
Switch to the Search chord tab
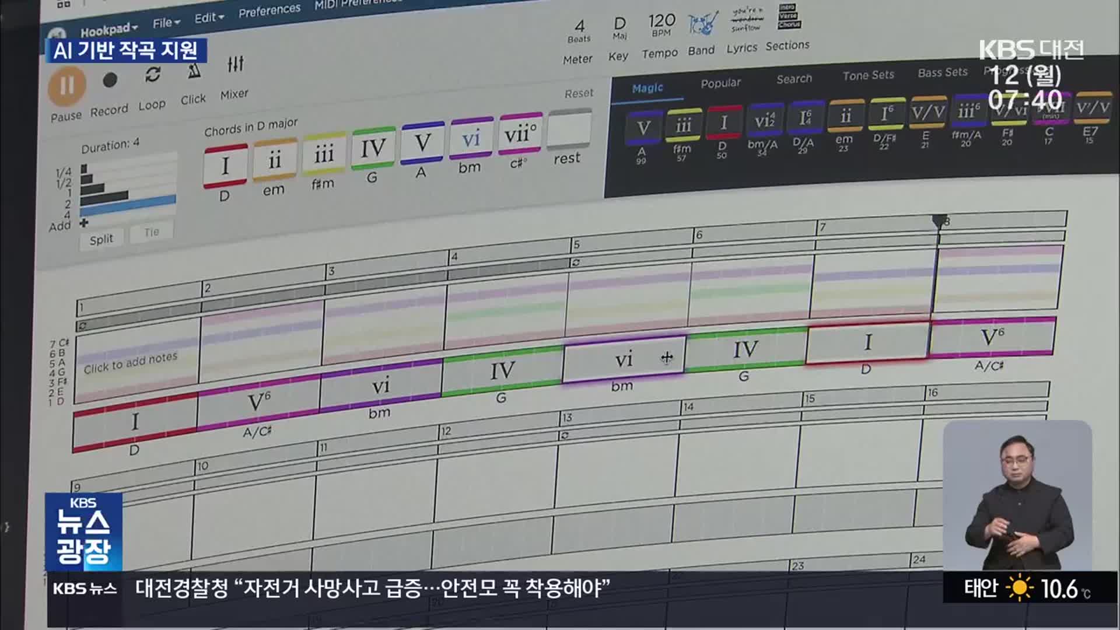tap(794, 79)
